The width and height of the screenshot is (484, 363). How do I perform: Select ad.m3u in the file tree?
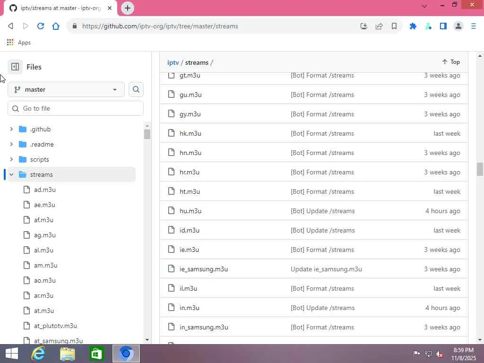point(45,190)
